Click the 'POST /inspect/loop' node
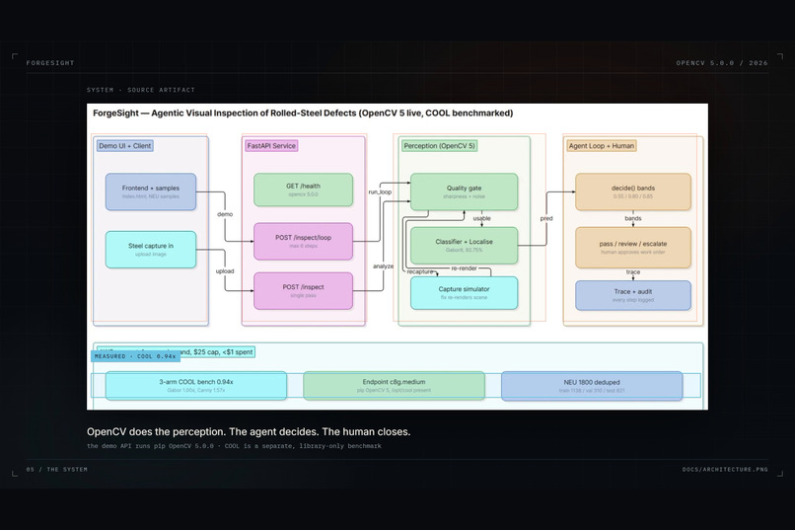Image resolution: width=795 pixels, height=530 pixels. 303,242
